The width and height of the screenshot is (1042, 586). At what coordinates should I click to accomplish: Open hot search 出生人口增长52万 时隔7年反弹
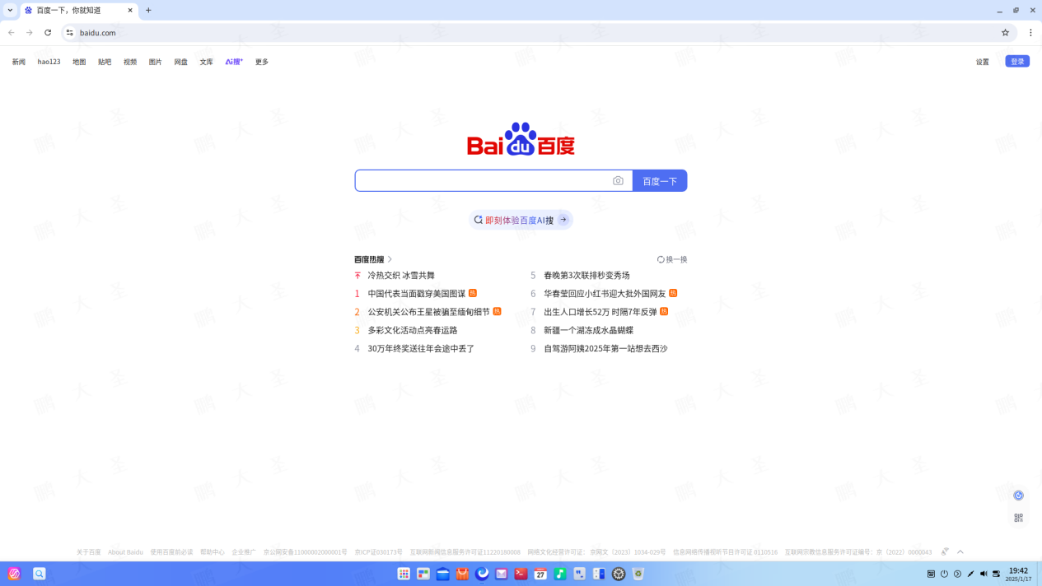click(x=600, y=312)
